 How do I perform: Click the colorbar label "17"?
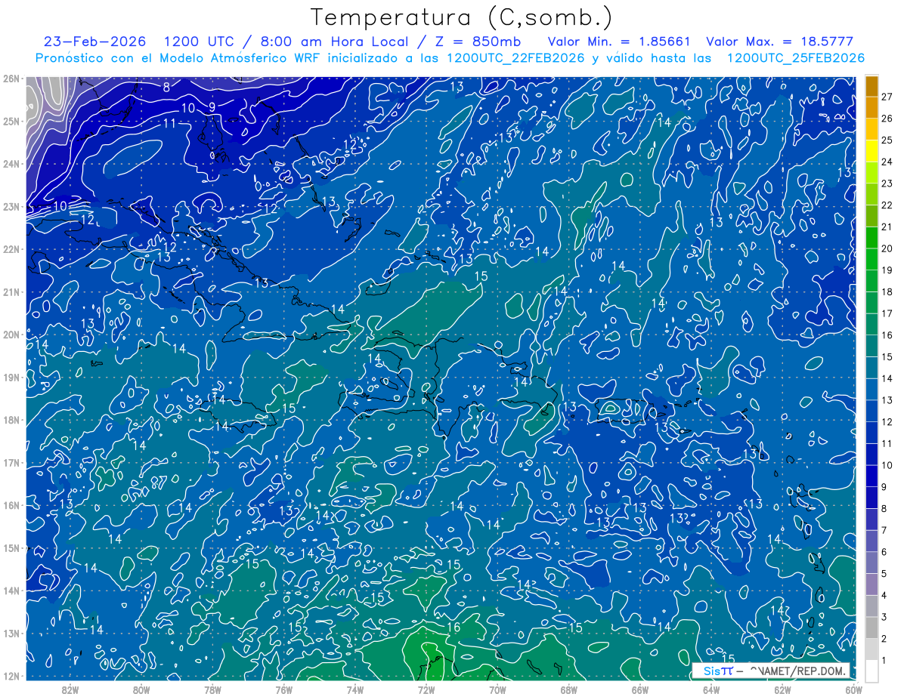point(887,313)
